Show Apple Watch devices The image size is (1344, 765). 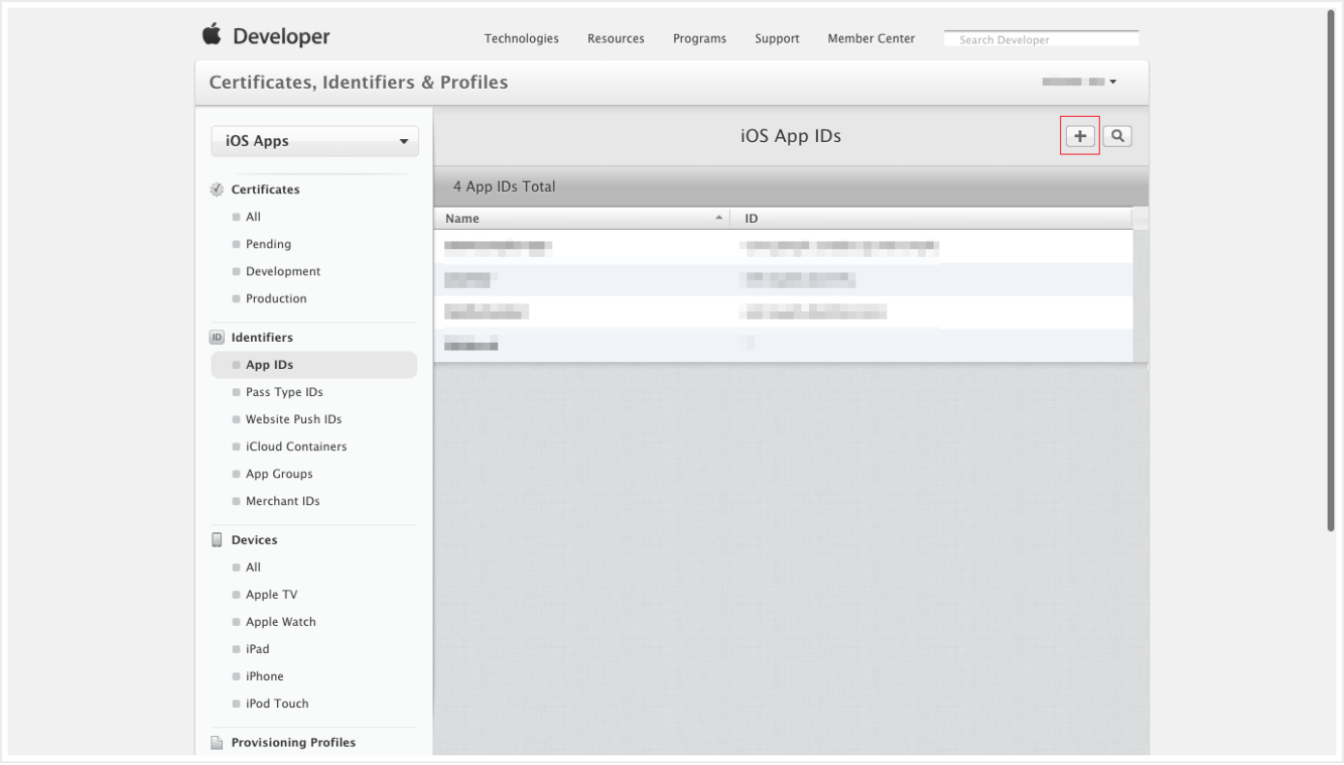[281, 622]
